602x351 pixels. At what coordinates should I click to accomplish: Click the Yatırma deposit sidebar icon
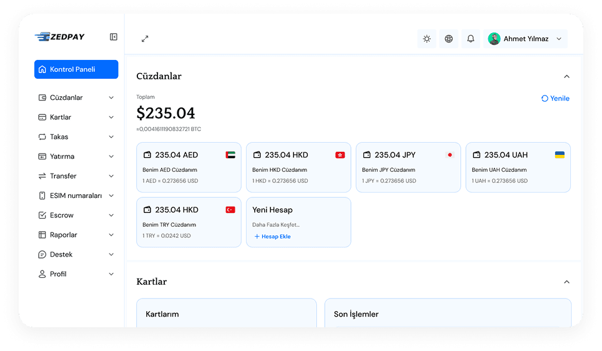pyautogui.click(x=42, y=156)
